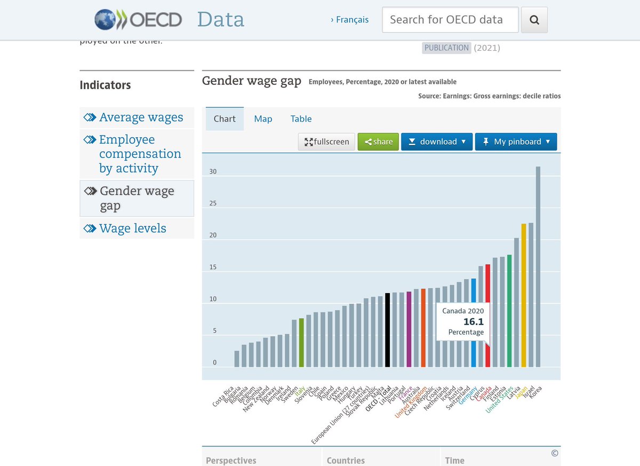This screenshot has width=640, height=466.
Task: Click the magnifier search button
Action: pos(534,20)
